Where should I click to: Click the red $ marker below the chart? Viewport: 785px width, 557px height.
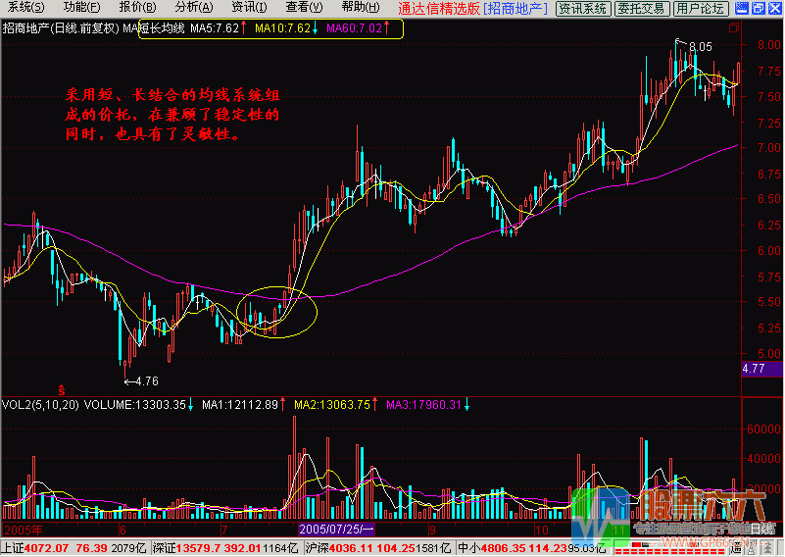click(x=63, y=389)
